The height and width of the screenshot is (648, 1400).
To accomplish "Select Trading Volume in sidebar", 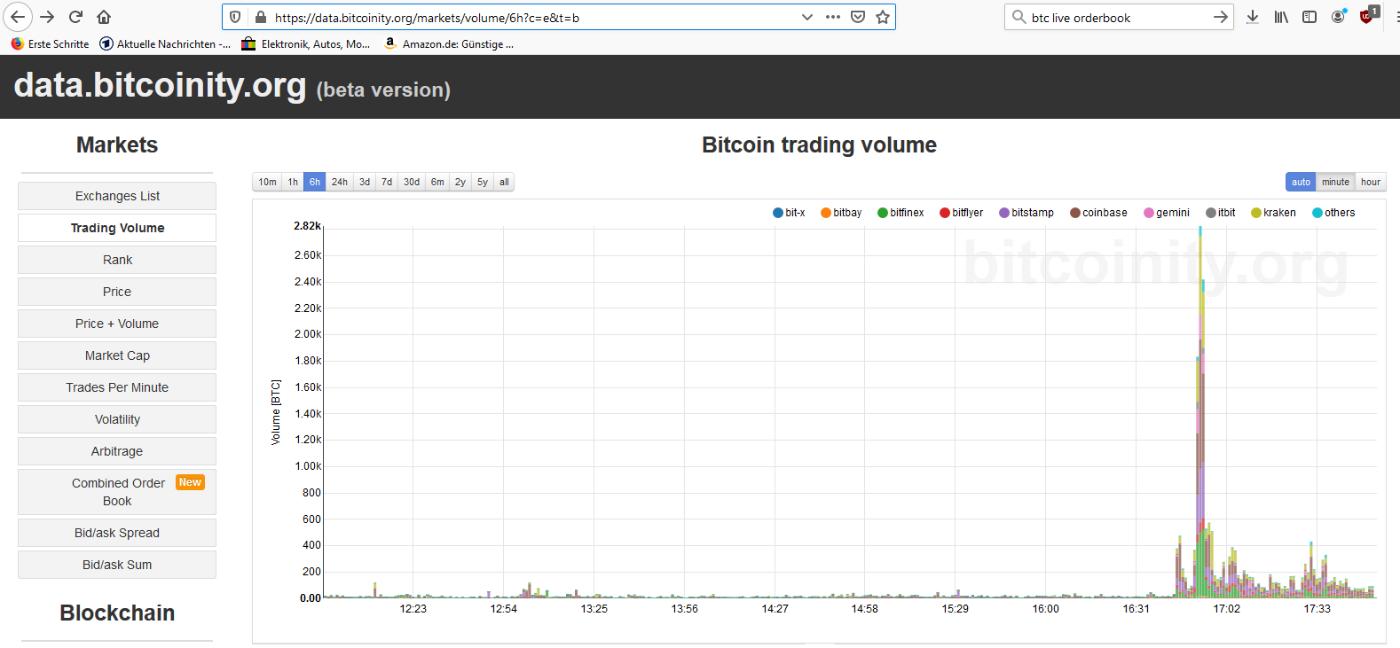I will click(x=117, y=228).
